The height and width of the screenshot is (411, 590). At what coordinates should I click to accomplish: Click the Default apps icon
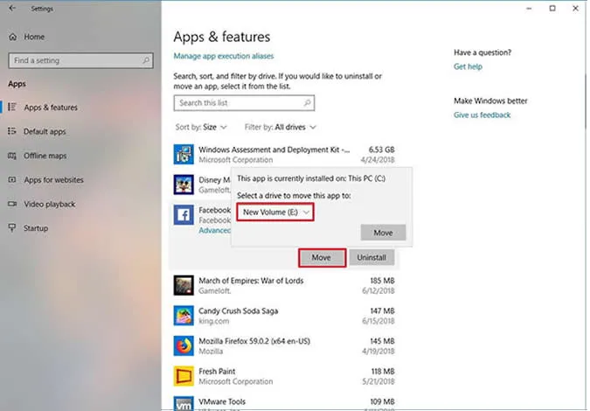(12, 131)
